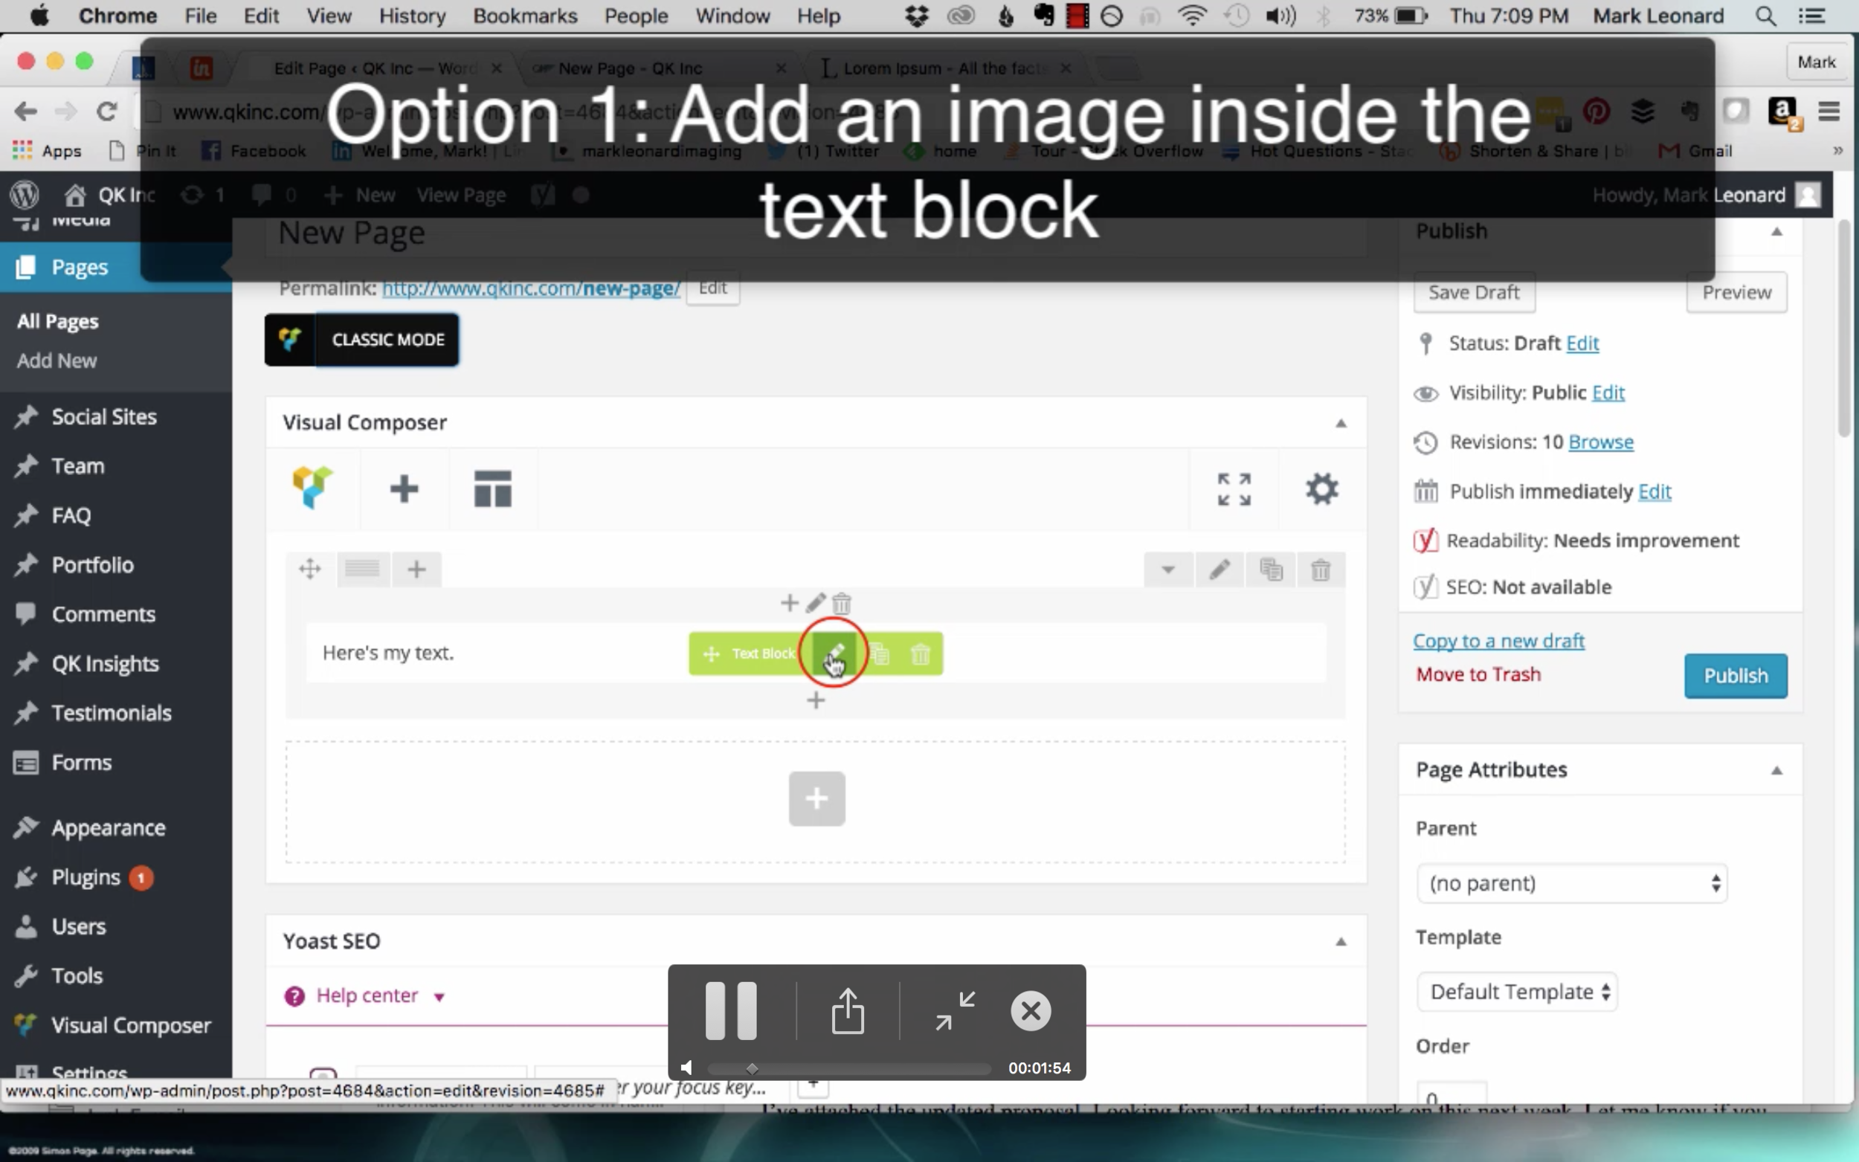The height and width of the screenshot is (1162, 1859).
Task: Duplicate the Text Block element
Action: [x=879, y=654]
